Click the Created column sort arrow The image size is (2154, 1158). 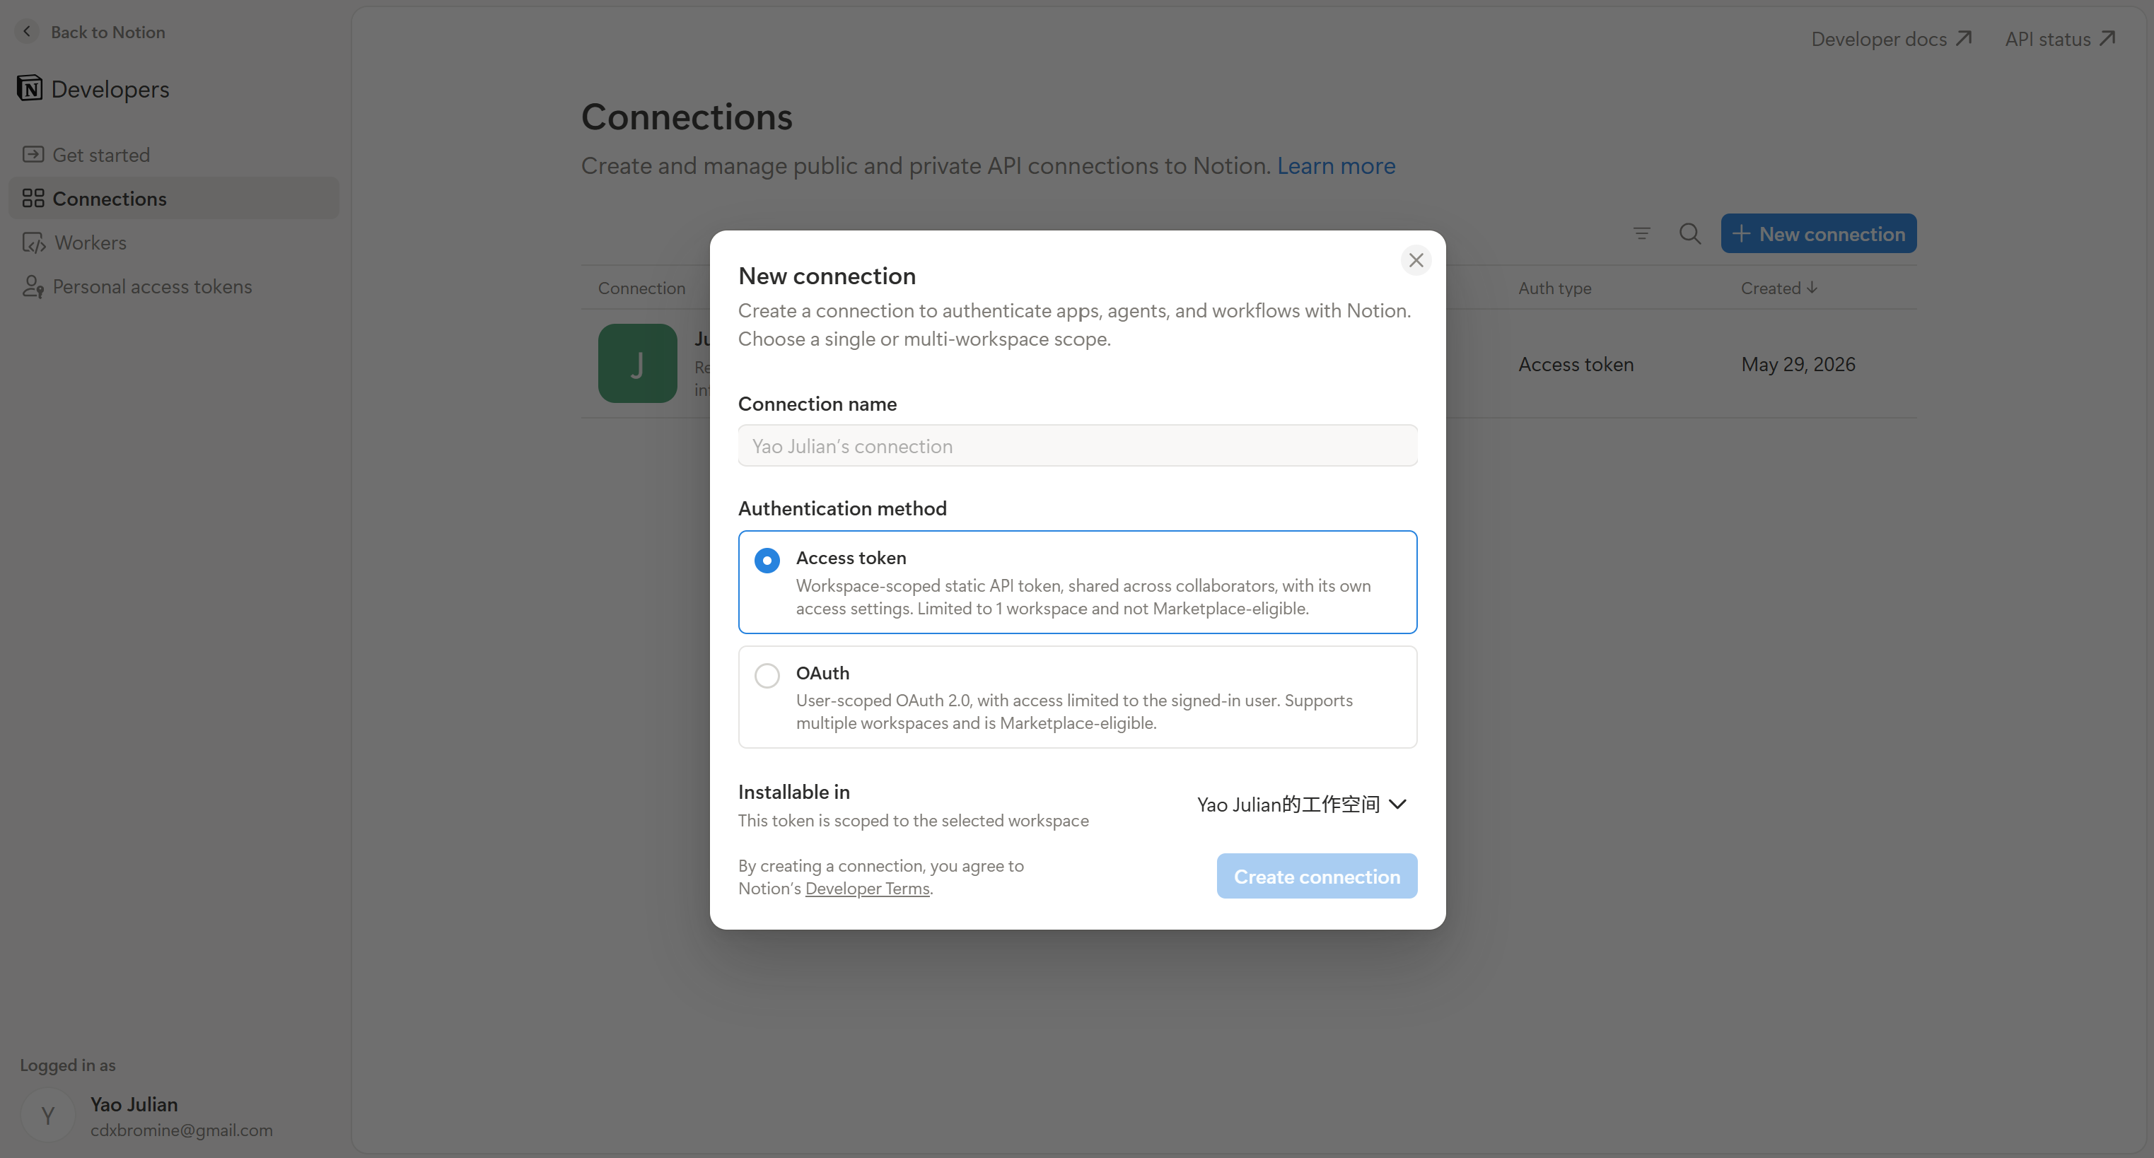[x=1812, y=288]
